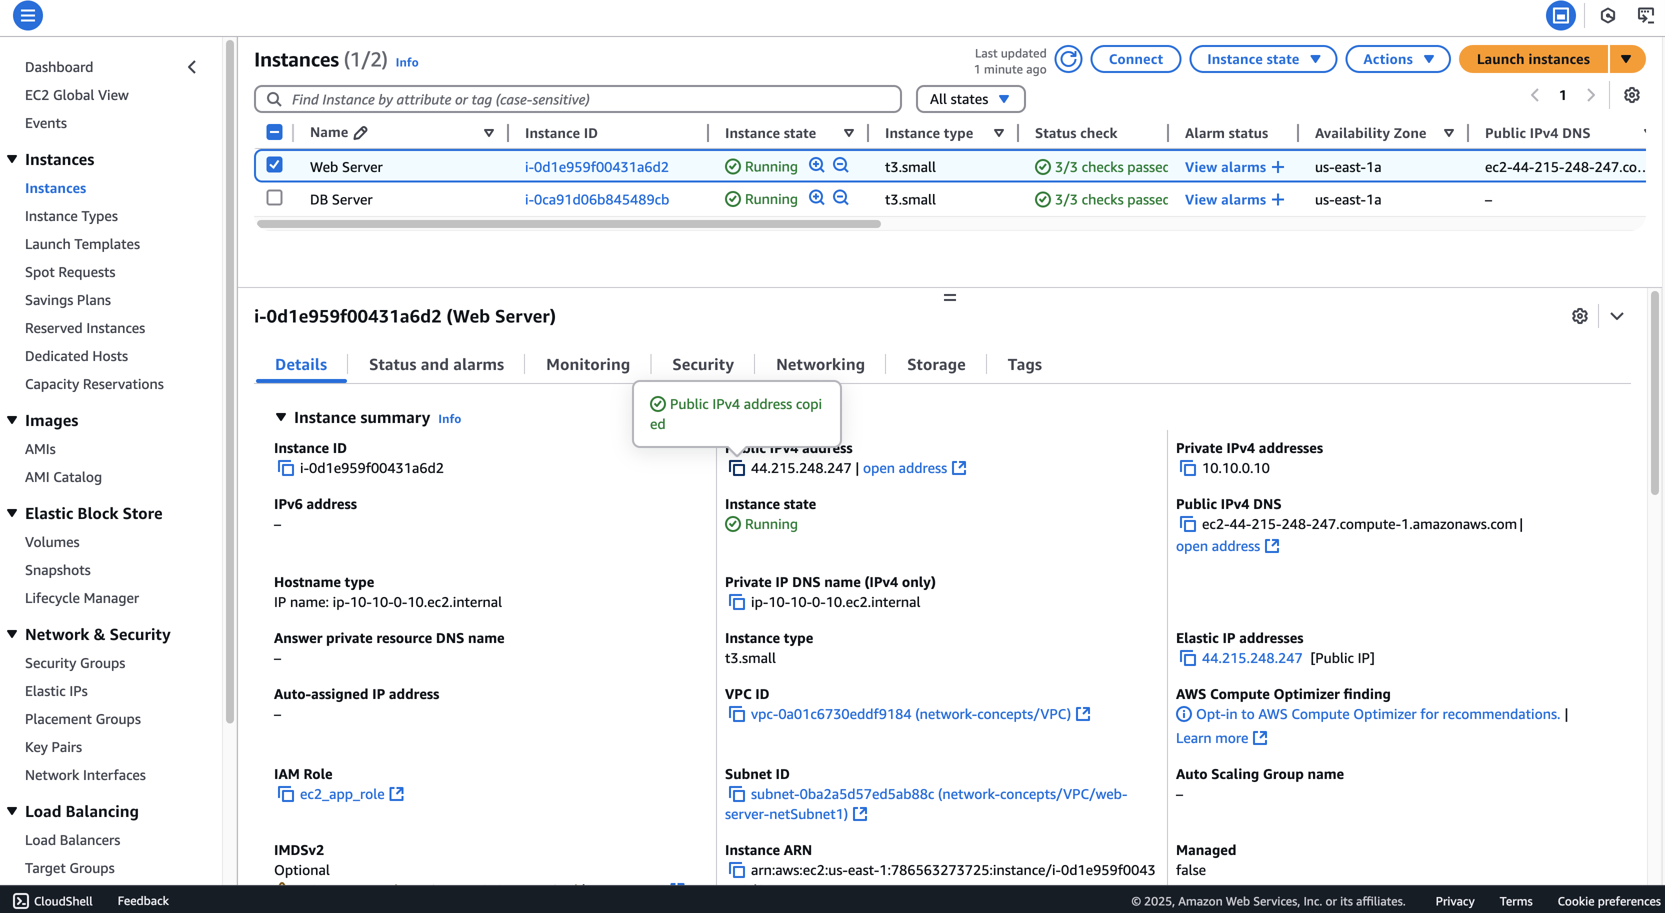Open Elastic IPs in the sidebar
The image size is (1665, 913).
pyautogui.click(x=56, y=690)
